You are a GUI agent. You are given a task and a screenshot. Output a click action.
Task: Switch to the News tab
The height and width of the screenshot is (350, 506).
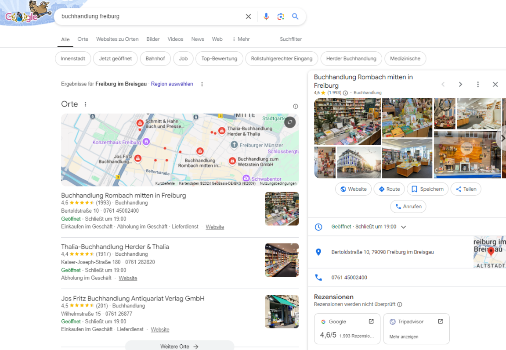(x=198, y=39)
